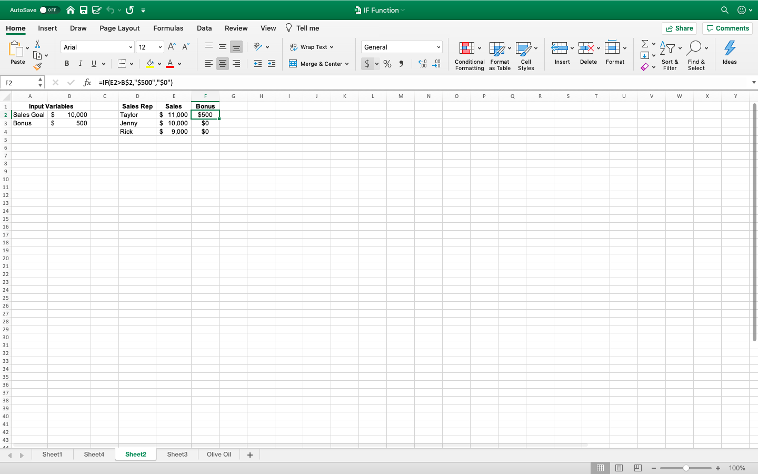The image size is (758, 474).
Task: Select the Wrap Text option
Action: (312, 46)
